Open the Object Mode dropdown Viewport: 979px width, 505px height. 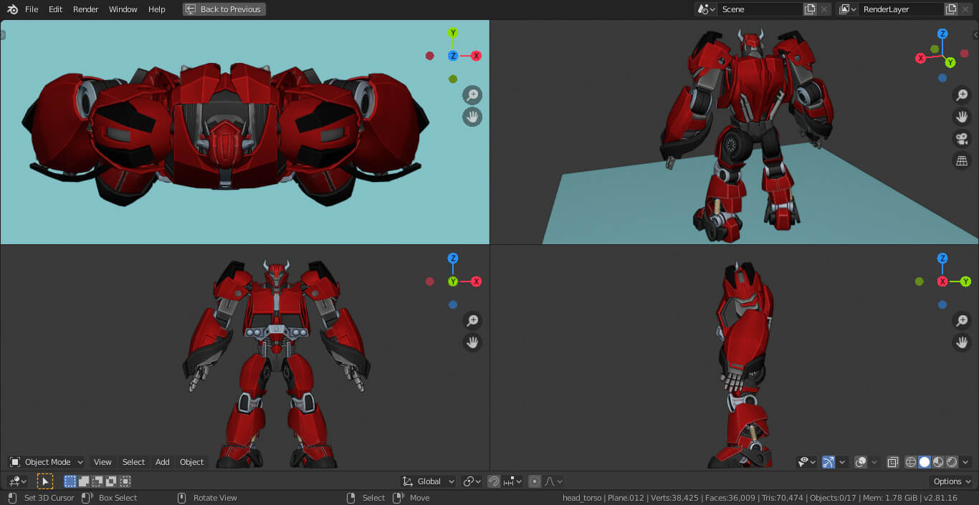(x=46, y=462)
